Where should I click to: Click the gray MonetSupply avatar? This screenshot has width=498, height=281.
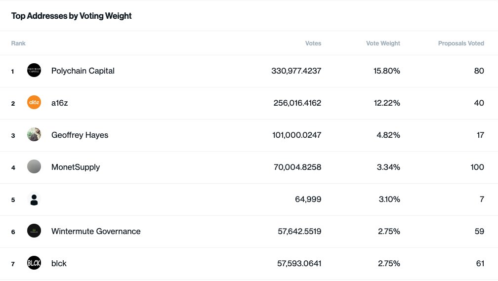(34, 166)
